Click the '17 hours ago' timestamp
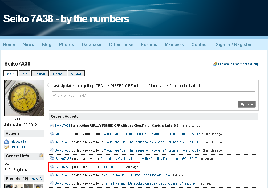The height and width of the screenshot is (188, 268). [x=129, y=167]
